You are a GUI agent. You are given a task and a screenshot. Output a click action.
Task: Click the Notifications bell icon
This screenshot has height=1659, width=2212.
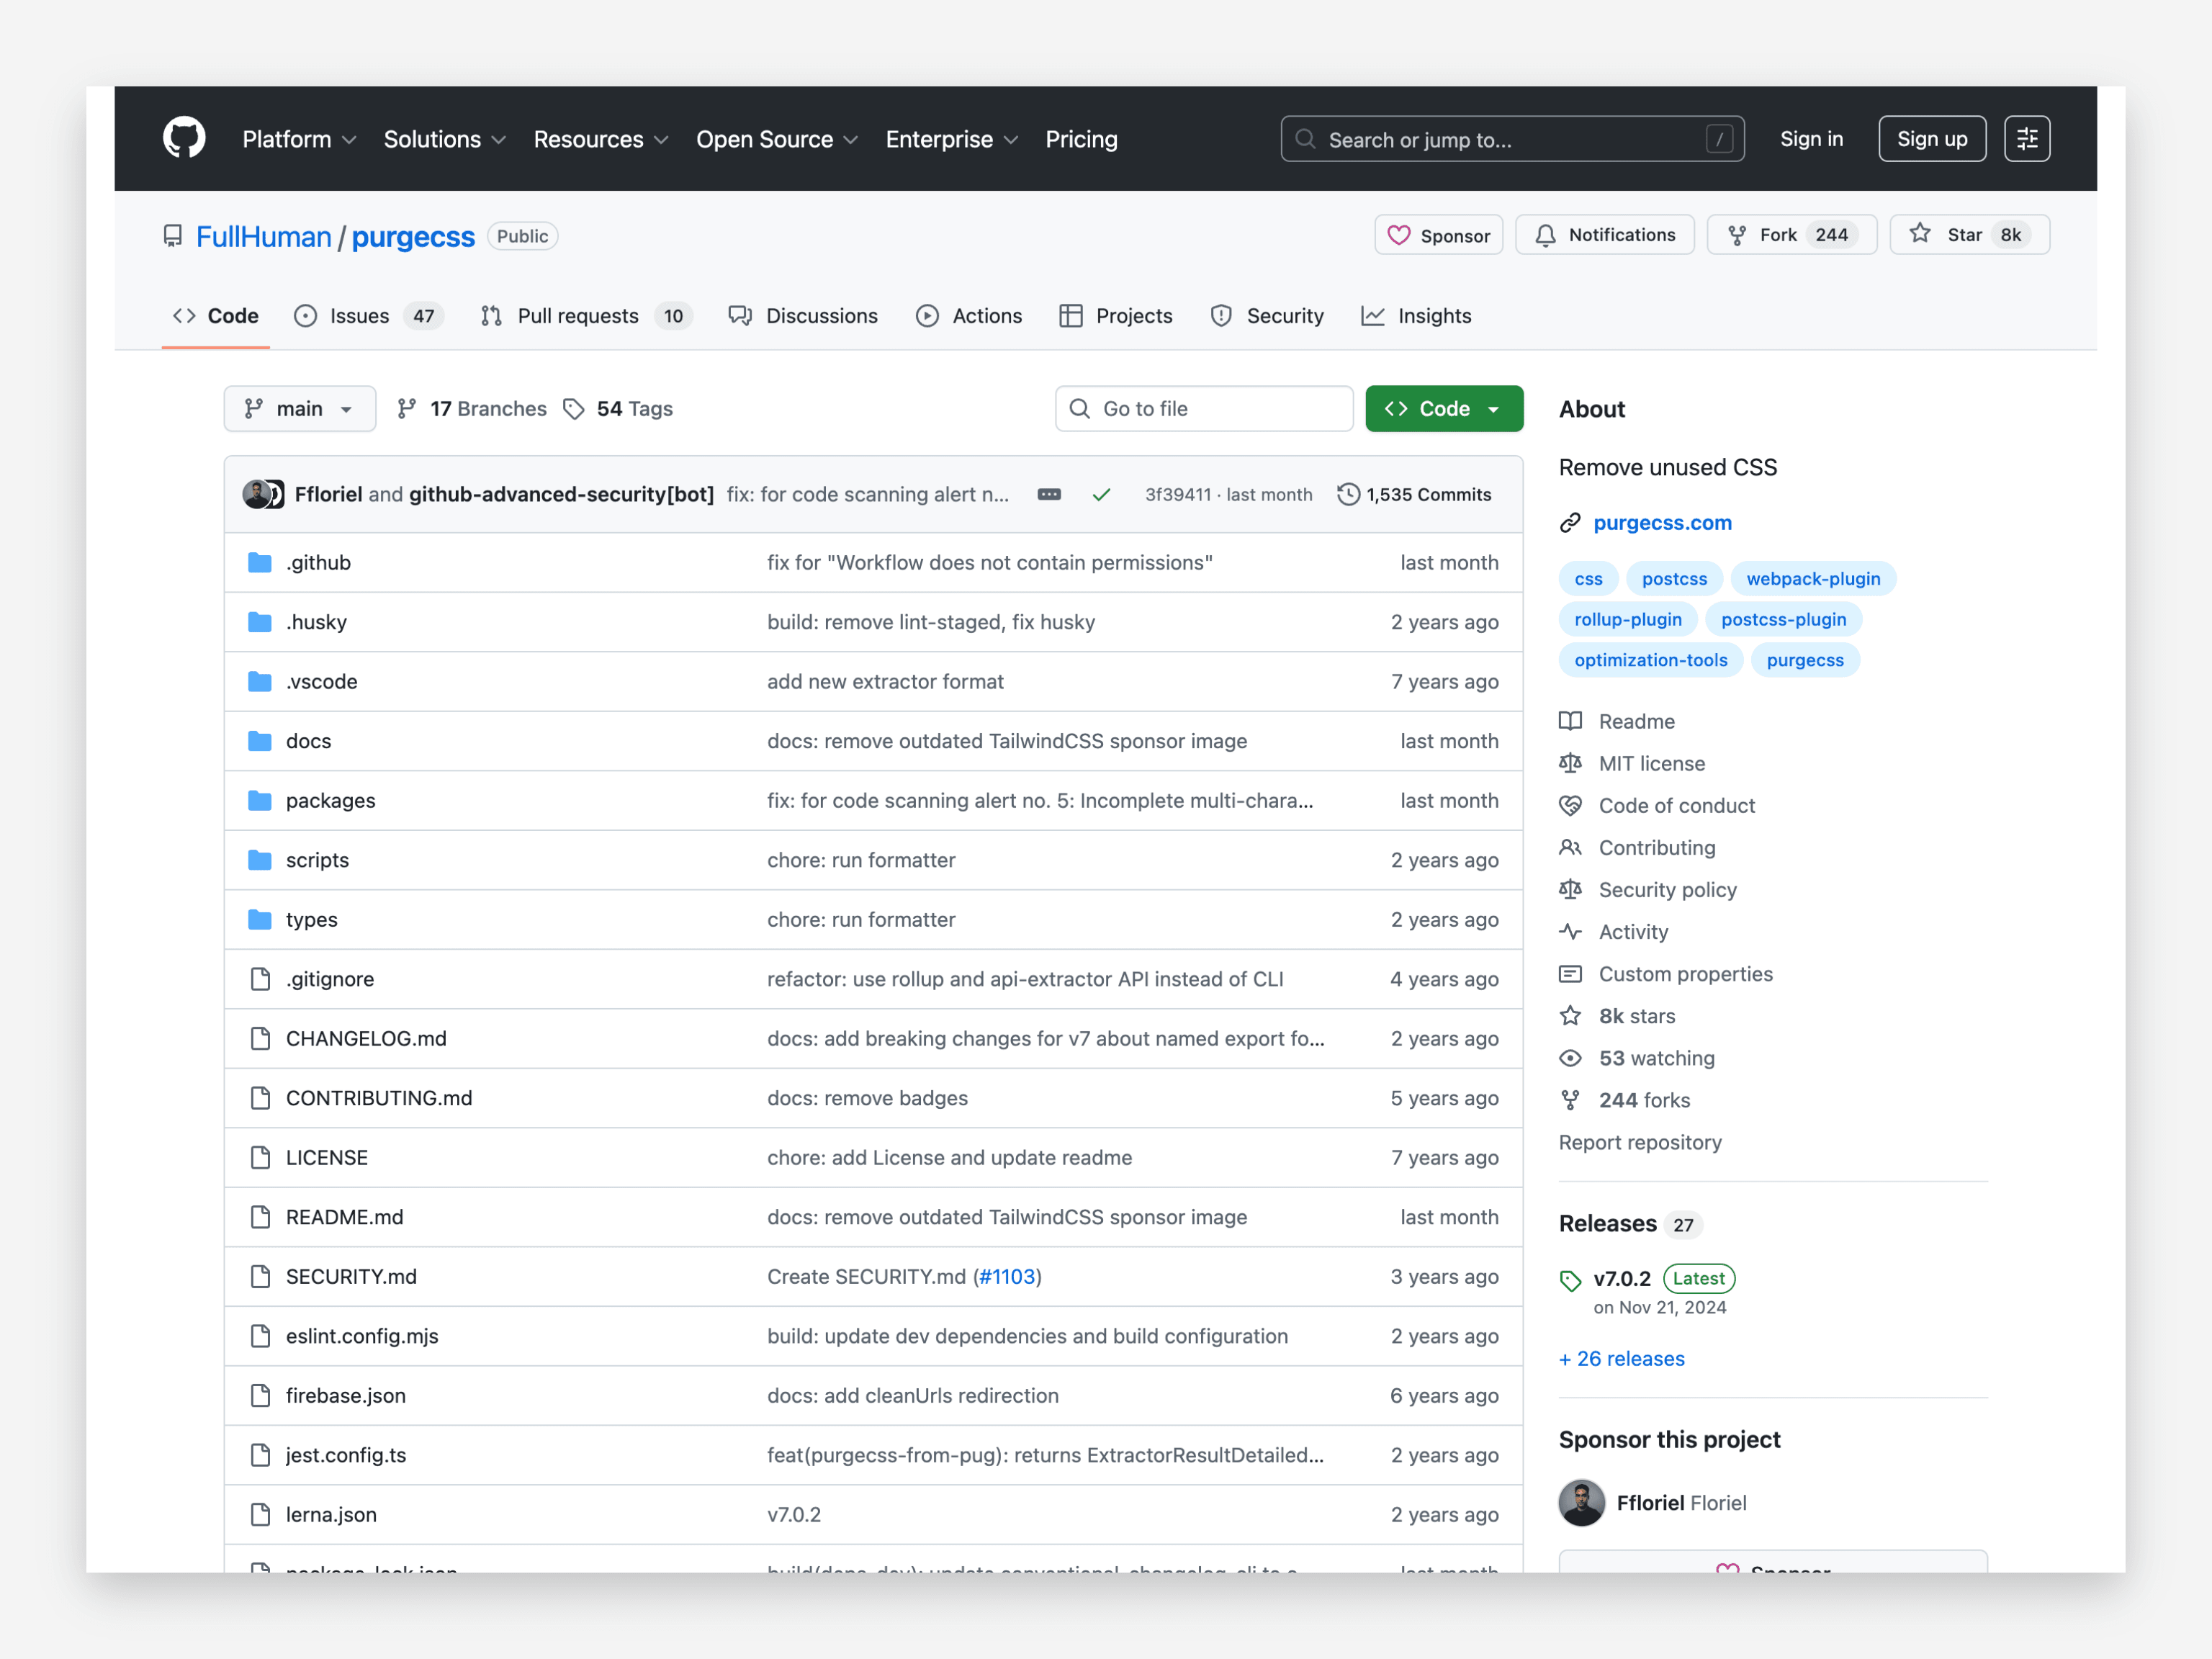[x=1545, y=235]
